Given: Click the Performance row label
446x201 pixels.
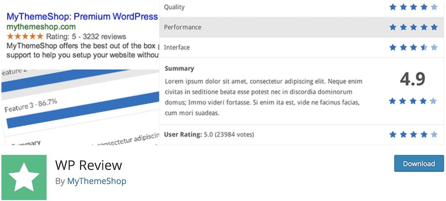Looking at the screenshot, I should tap(182, 27).
